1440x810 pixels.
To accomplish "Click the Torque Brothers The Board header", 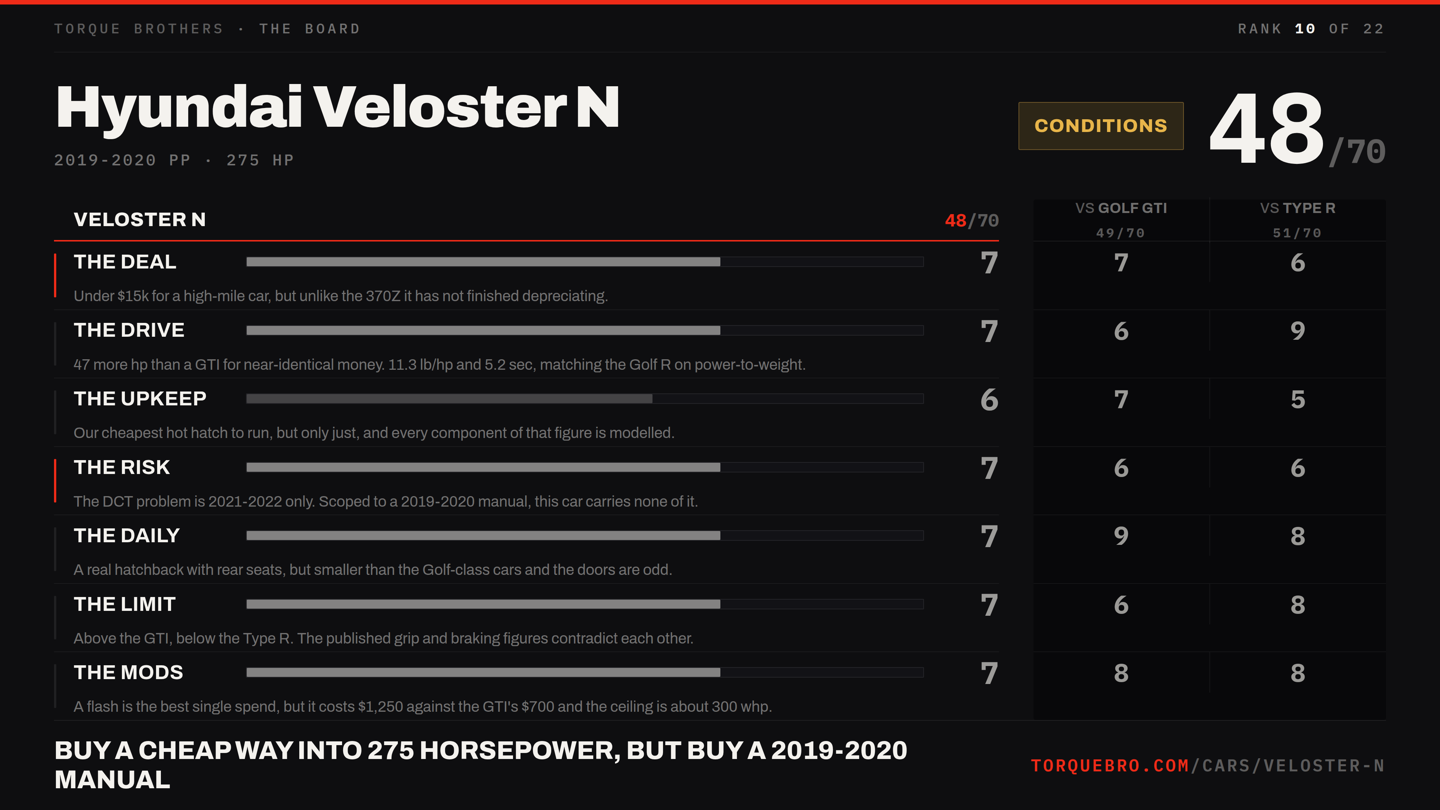I will (207, 29).
